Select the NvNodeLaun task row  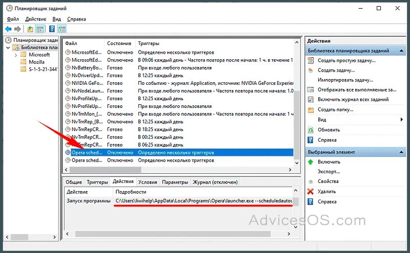tap(179, 91)
